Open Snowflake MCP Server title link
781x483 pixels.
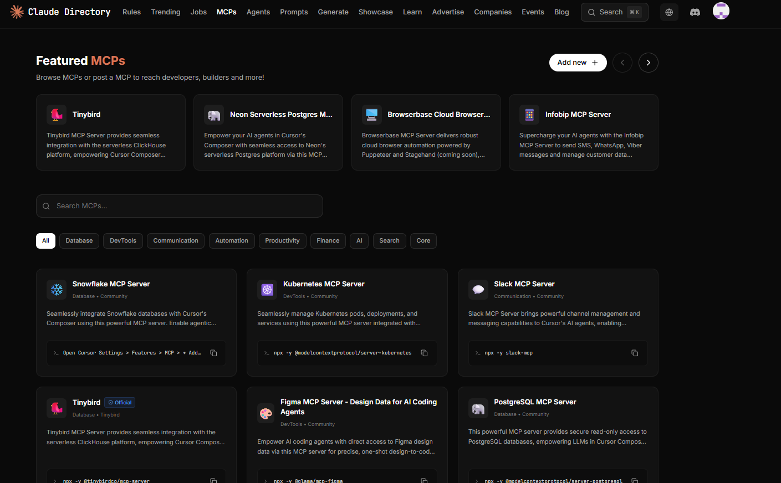pos(111,284)
